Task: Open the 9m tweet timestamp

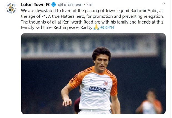Action: [89, 5]
